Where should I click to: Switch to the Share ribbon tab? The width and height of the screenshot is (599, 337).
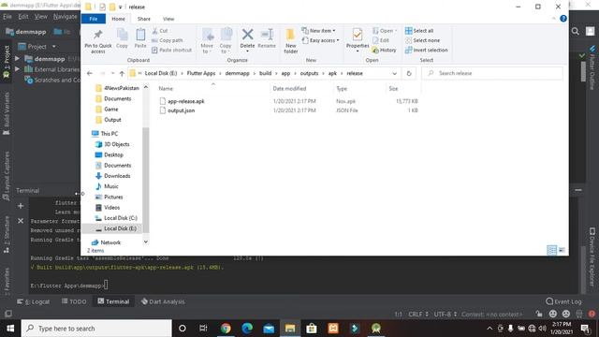144,19
